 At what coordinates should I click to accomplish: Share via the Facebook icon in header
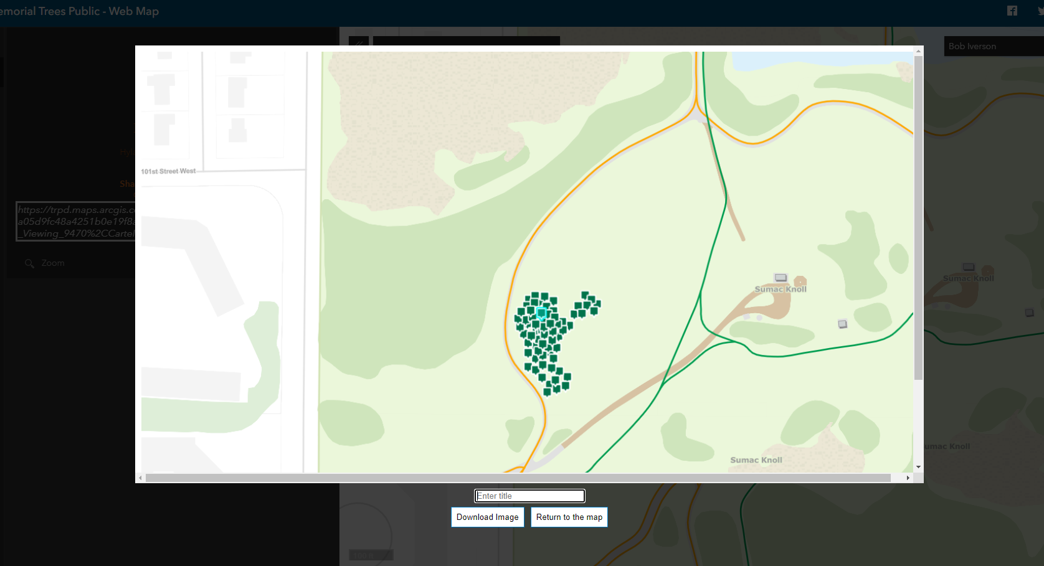pos(1012,11)
